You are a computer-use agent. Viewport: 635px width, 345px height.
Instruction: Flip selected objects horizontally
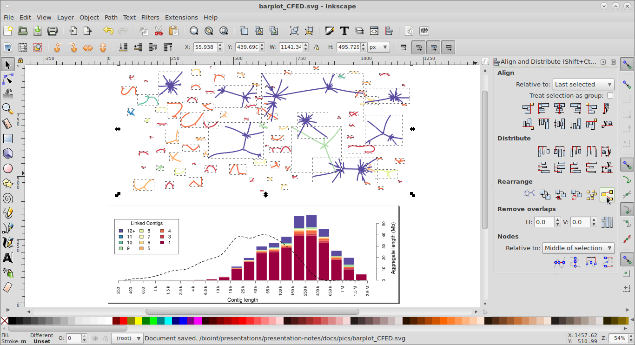(x=88, y=47)
